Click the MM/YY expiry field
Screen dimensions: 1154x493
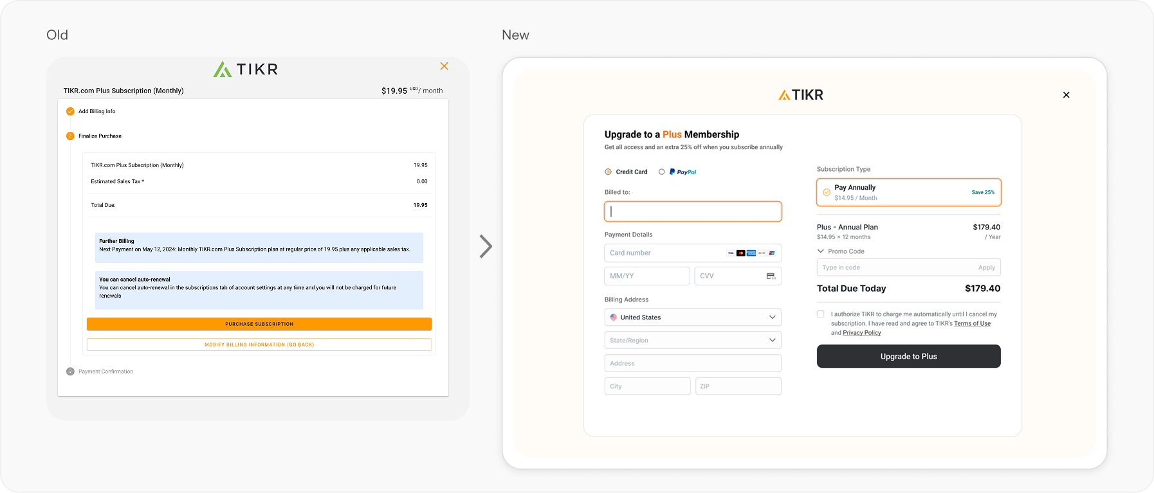coord(647,276)
